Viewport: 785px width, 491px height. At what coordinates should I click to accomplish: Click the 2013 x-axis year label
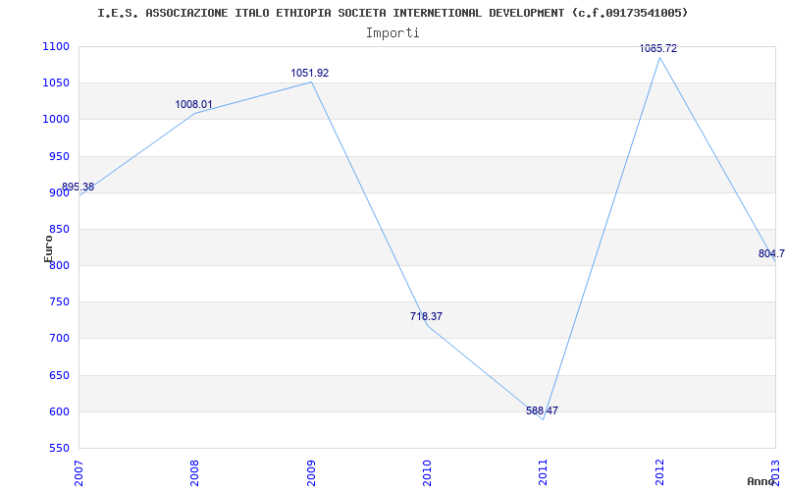click(775, 472)
